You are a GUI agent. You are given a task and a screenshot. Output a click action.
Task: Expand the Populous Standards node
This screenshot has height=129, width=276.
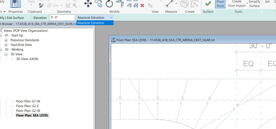point(6,40)
